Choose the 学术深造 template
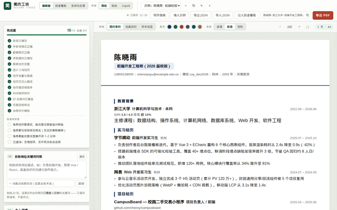337x210 pixels. [147, 27]
